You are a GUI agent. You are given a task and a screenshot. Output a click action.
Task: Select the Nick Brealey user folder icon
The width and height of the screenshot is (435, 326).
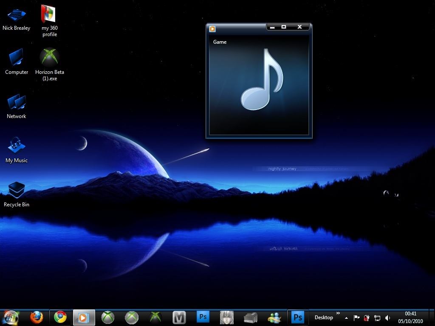click(x=17, y=14)
